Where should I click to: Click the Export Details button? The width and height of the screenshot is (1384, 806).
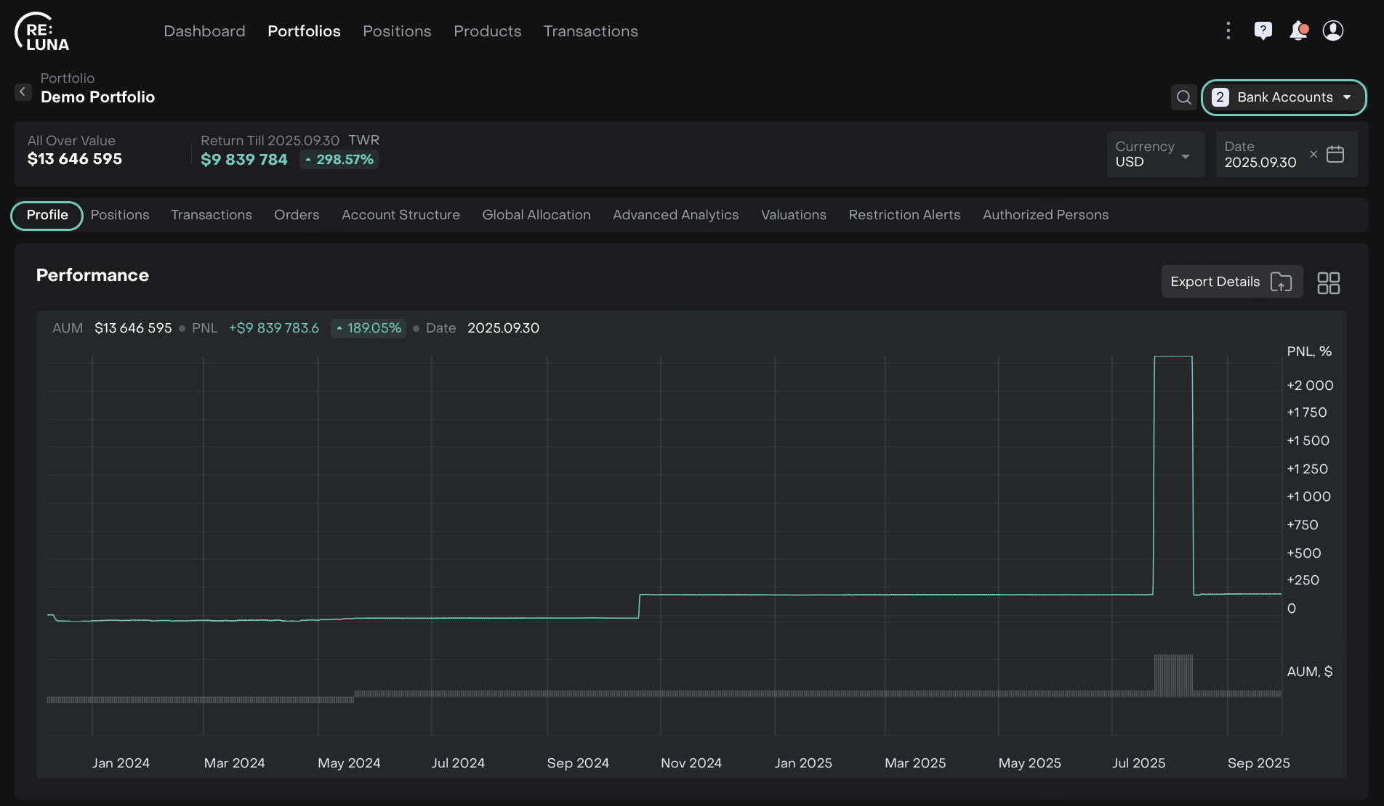pos(1231,282)
